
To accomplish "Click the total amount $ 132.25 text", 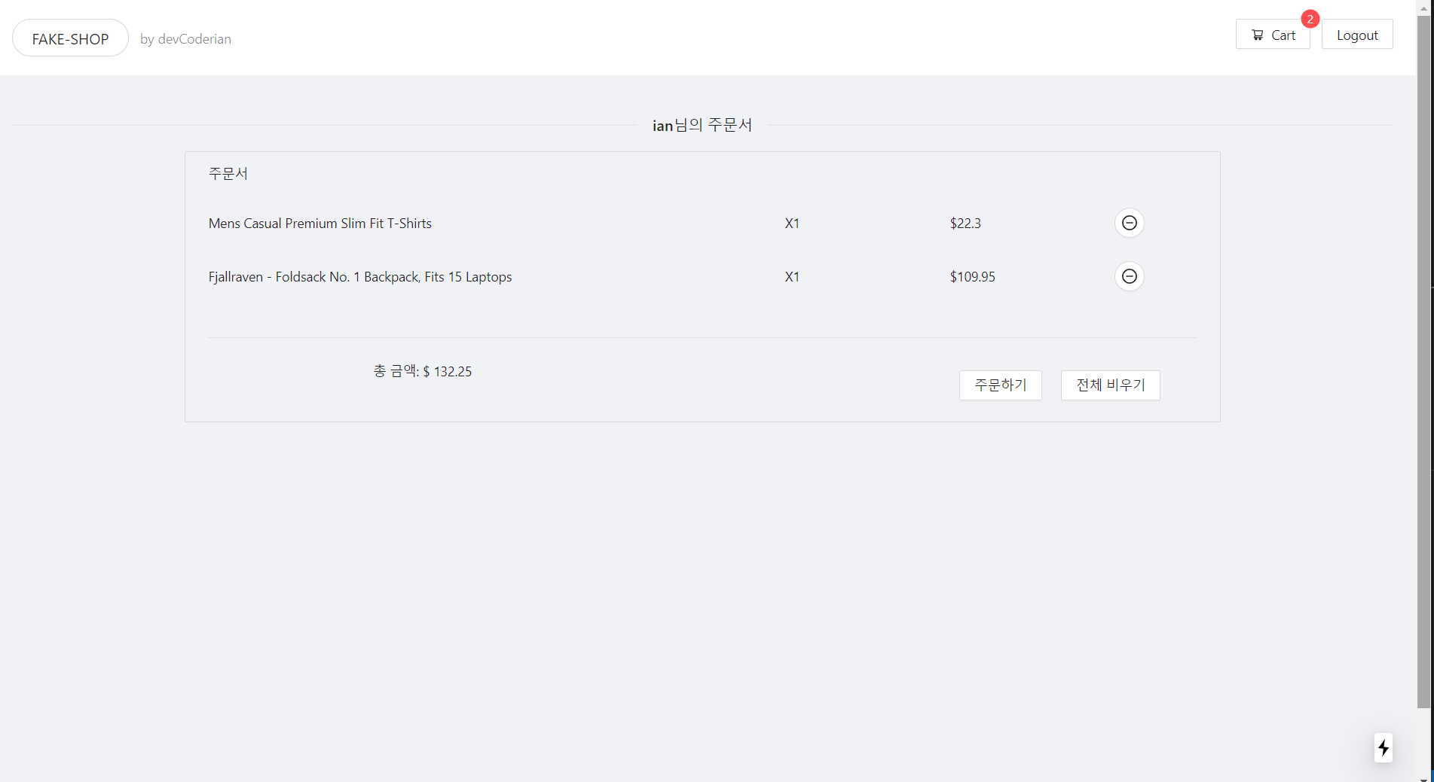I will click(422, 371).
